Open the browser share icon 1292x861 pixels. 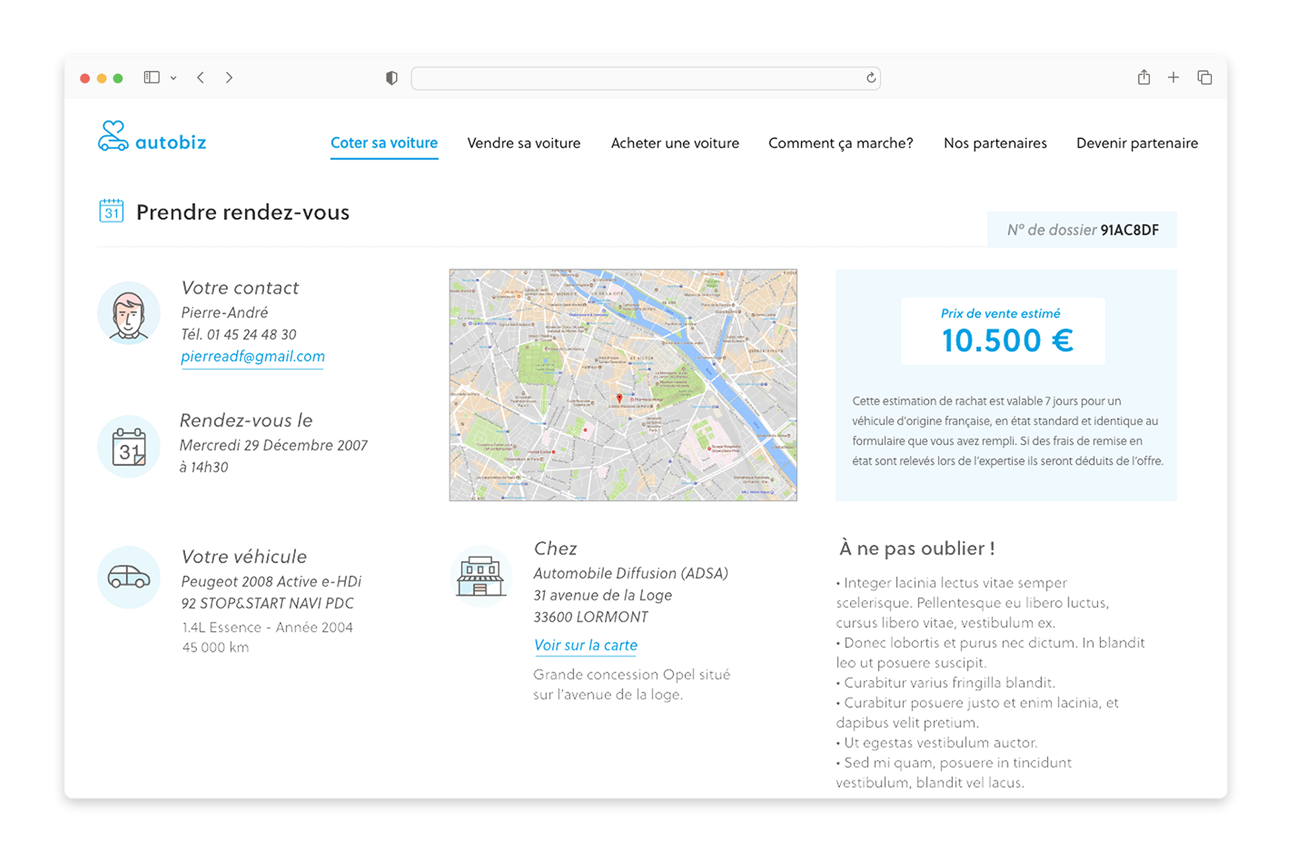coord(1144,77)
